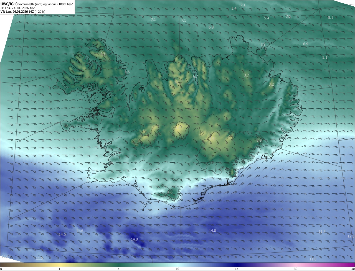Click the 14.8 value label
This screenshot has height=271, width=355.
135,239
